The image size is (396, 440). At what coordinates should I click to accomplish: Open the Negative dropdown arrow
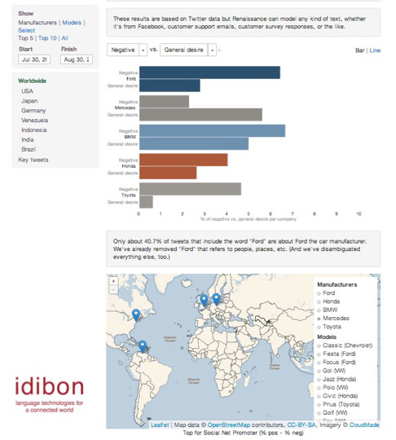143,51
